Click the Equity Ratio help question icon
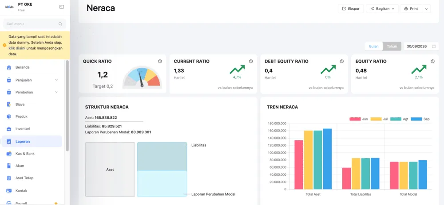 tap(432, 61)
